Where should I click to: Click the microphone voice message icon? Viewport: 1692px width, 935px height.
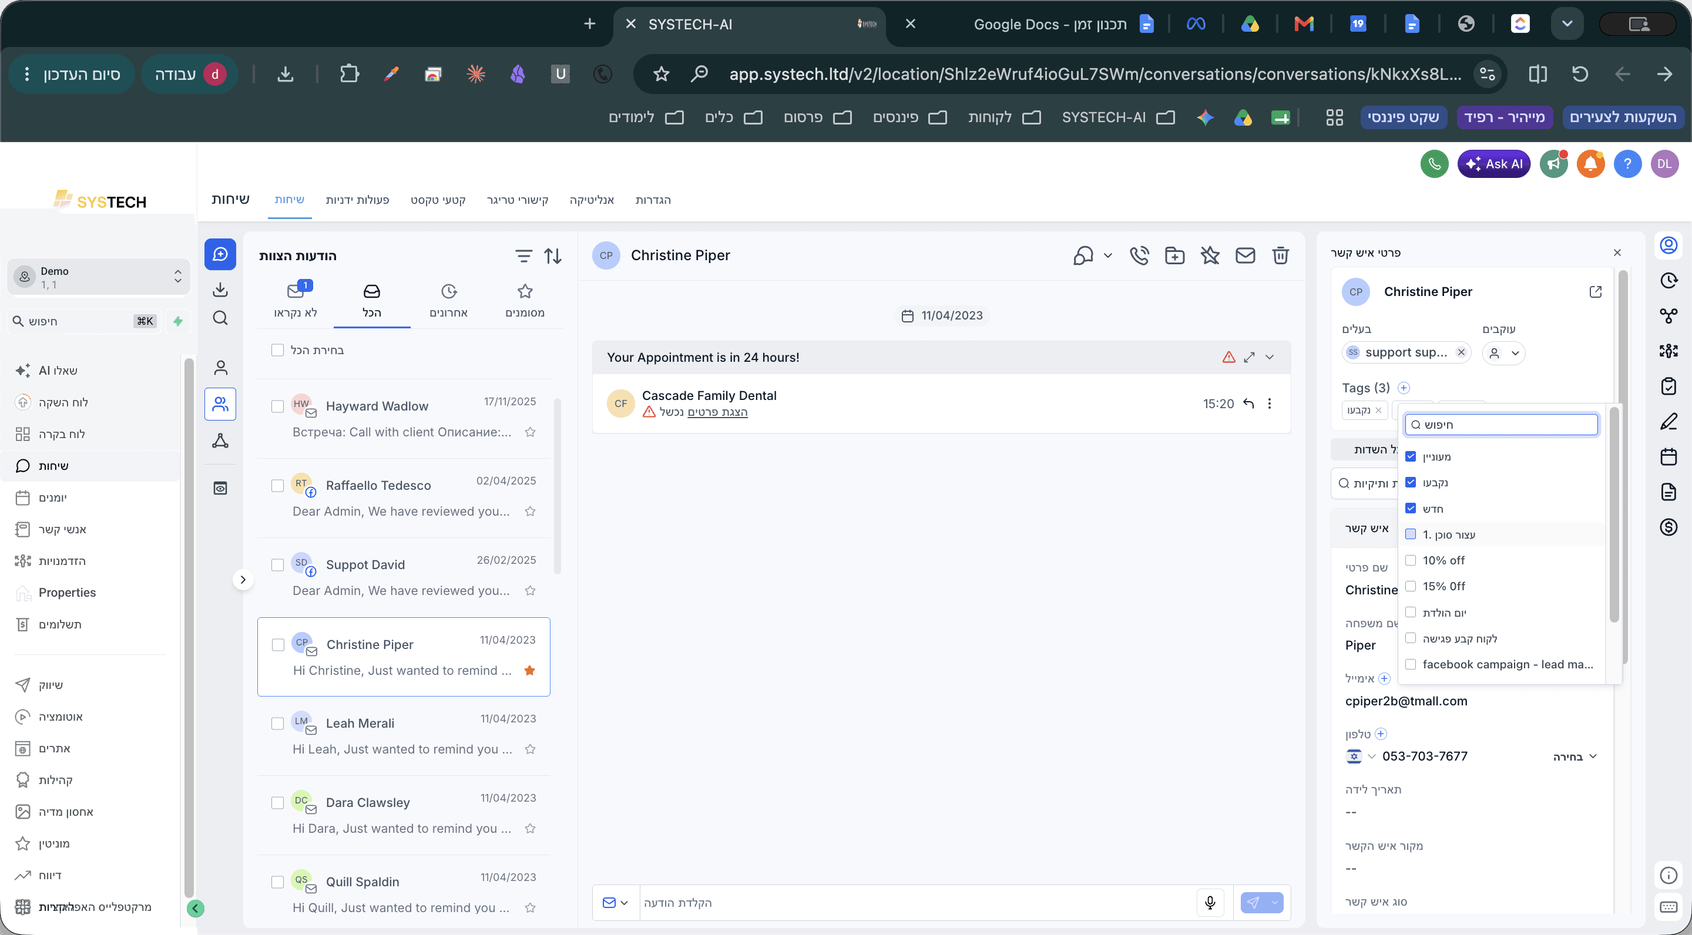(1210, 902)
